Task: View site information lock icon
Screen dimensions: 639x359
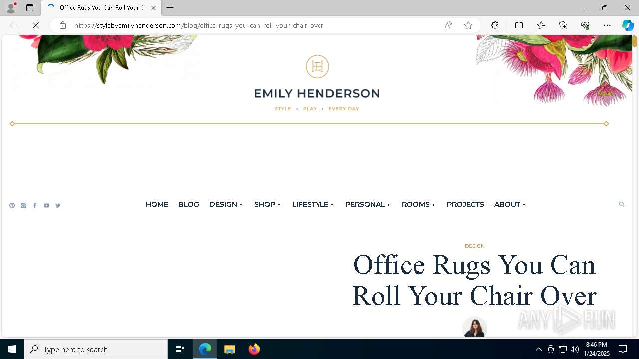Action: pyautogui.click(x=62, y=25)
